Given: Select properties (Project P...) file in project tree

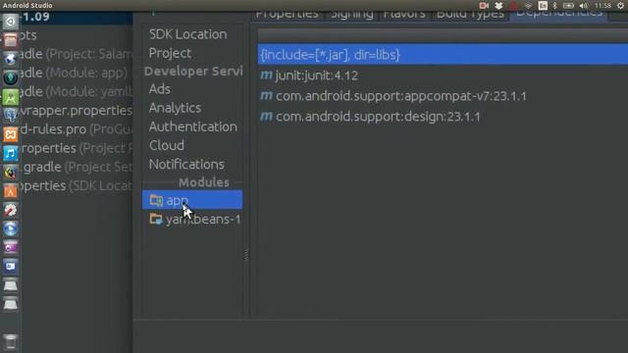Looking at the screenshot, I should (77, 148).
